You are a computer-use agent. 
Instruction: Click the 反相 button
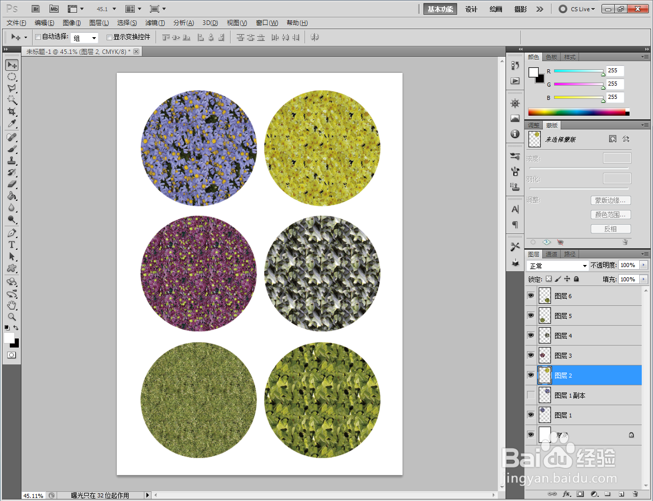tap(611, 229)
